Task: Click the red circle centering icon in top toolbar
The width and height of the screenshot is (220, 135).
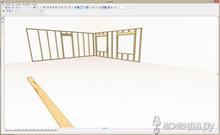Action: (x=115, y=7)
